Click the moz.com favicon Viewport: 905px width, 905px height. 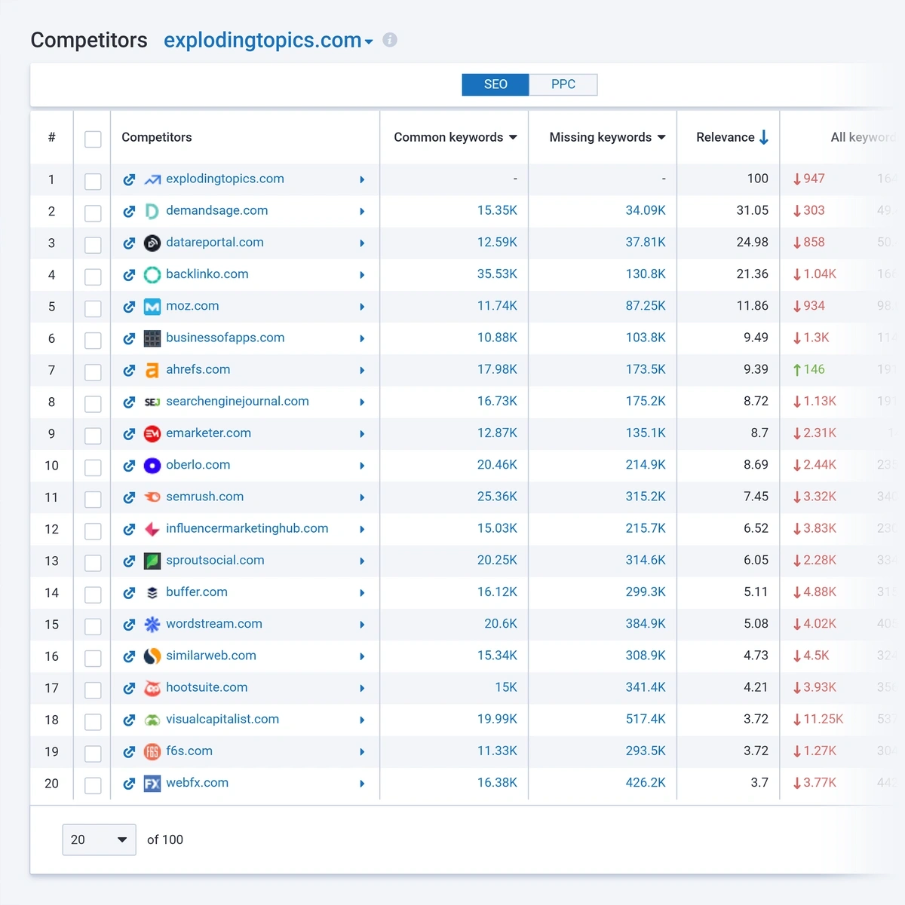click(x=152, y=307)
